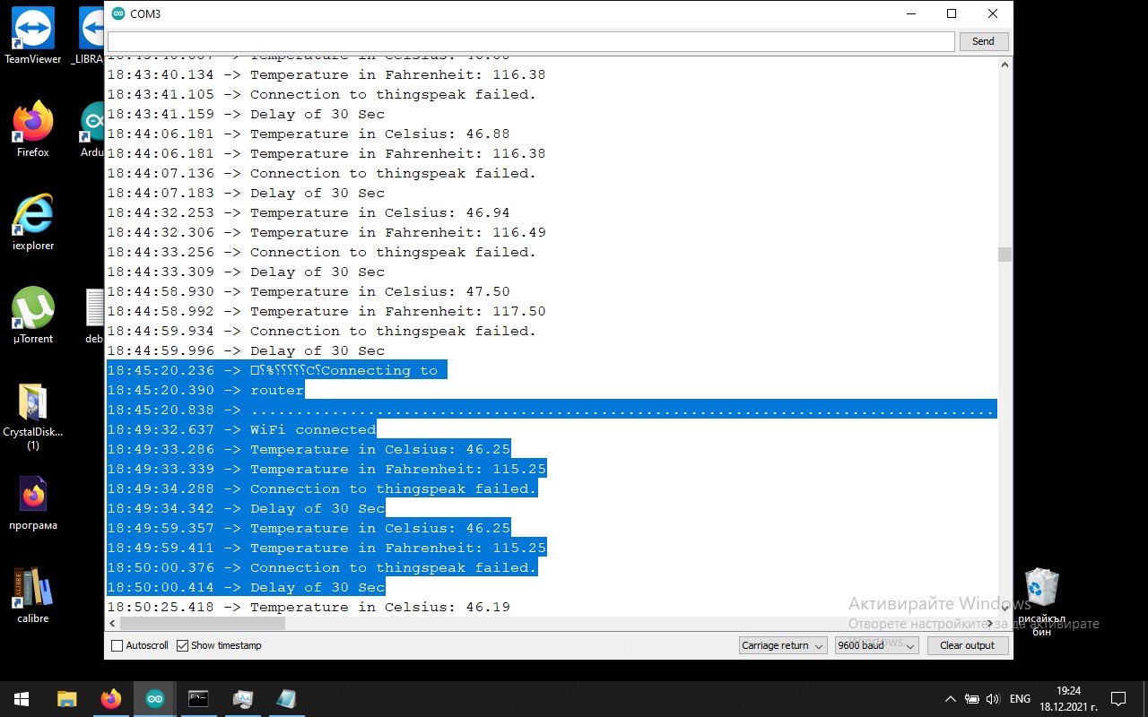Open the ENG language indicator in tray
This screenshot has height=717, width=1148.
(x=1020, y=699)
